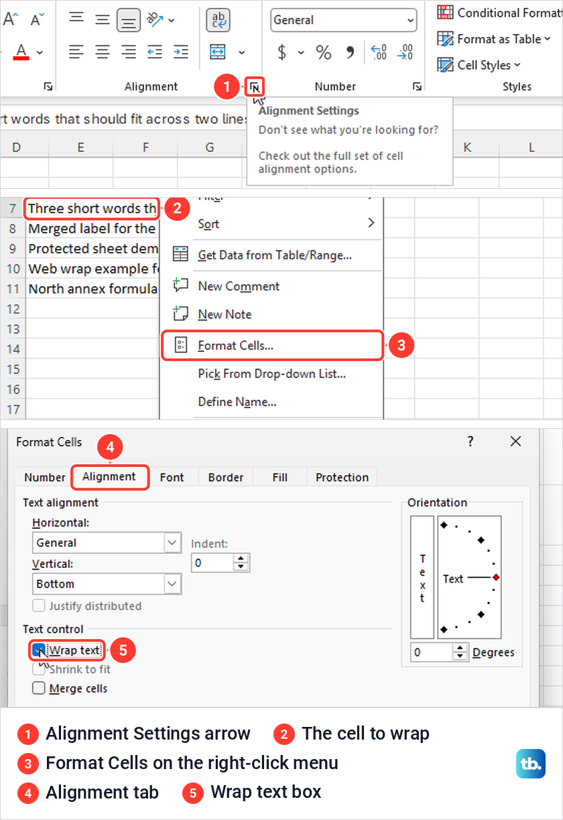Screen dimensions: 563x820
Task: Select cell starting 'Web wrap example'
Action: tap(92, 269)
